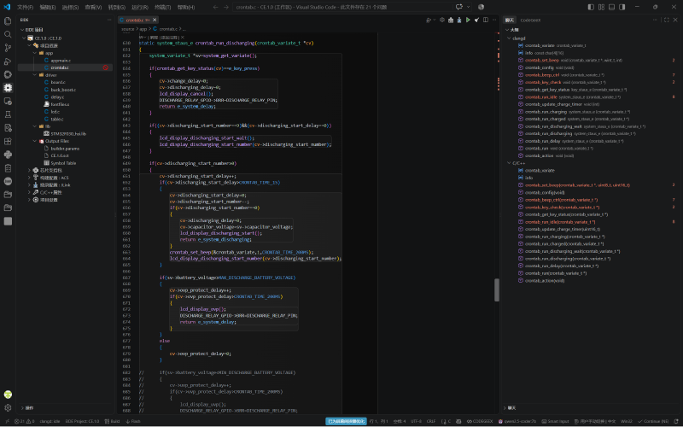Open the Python extension in activity bar
This screenshot has width=683, height=427.
pyautogui.click(x=8, y=155)
